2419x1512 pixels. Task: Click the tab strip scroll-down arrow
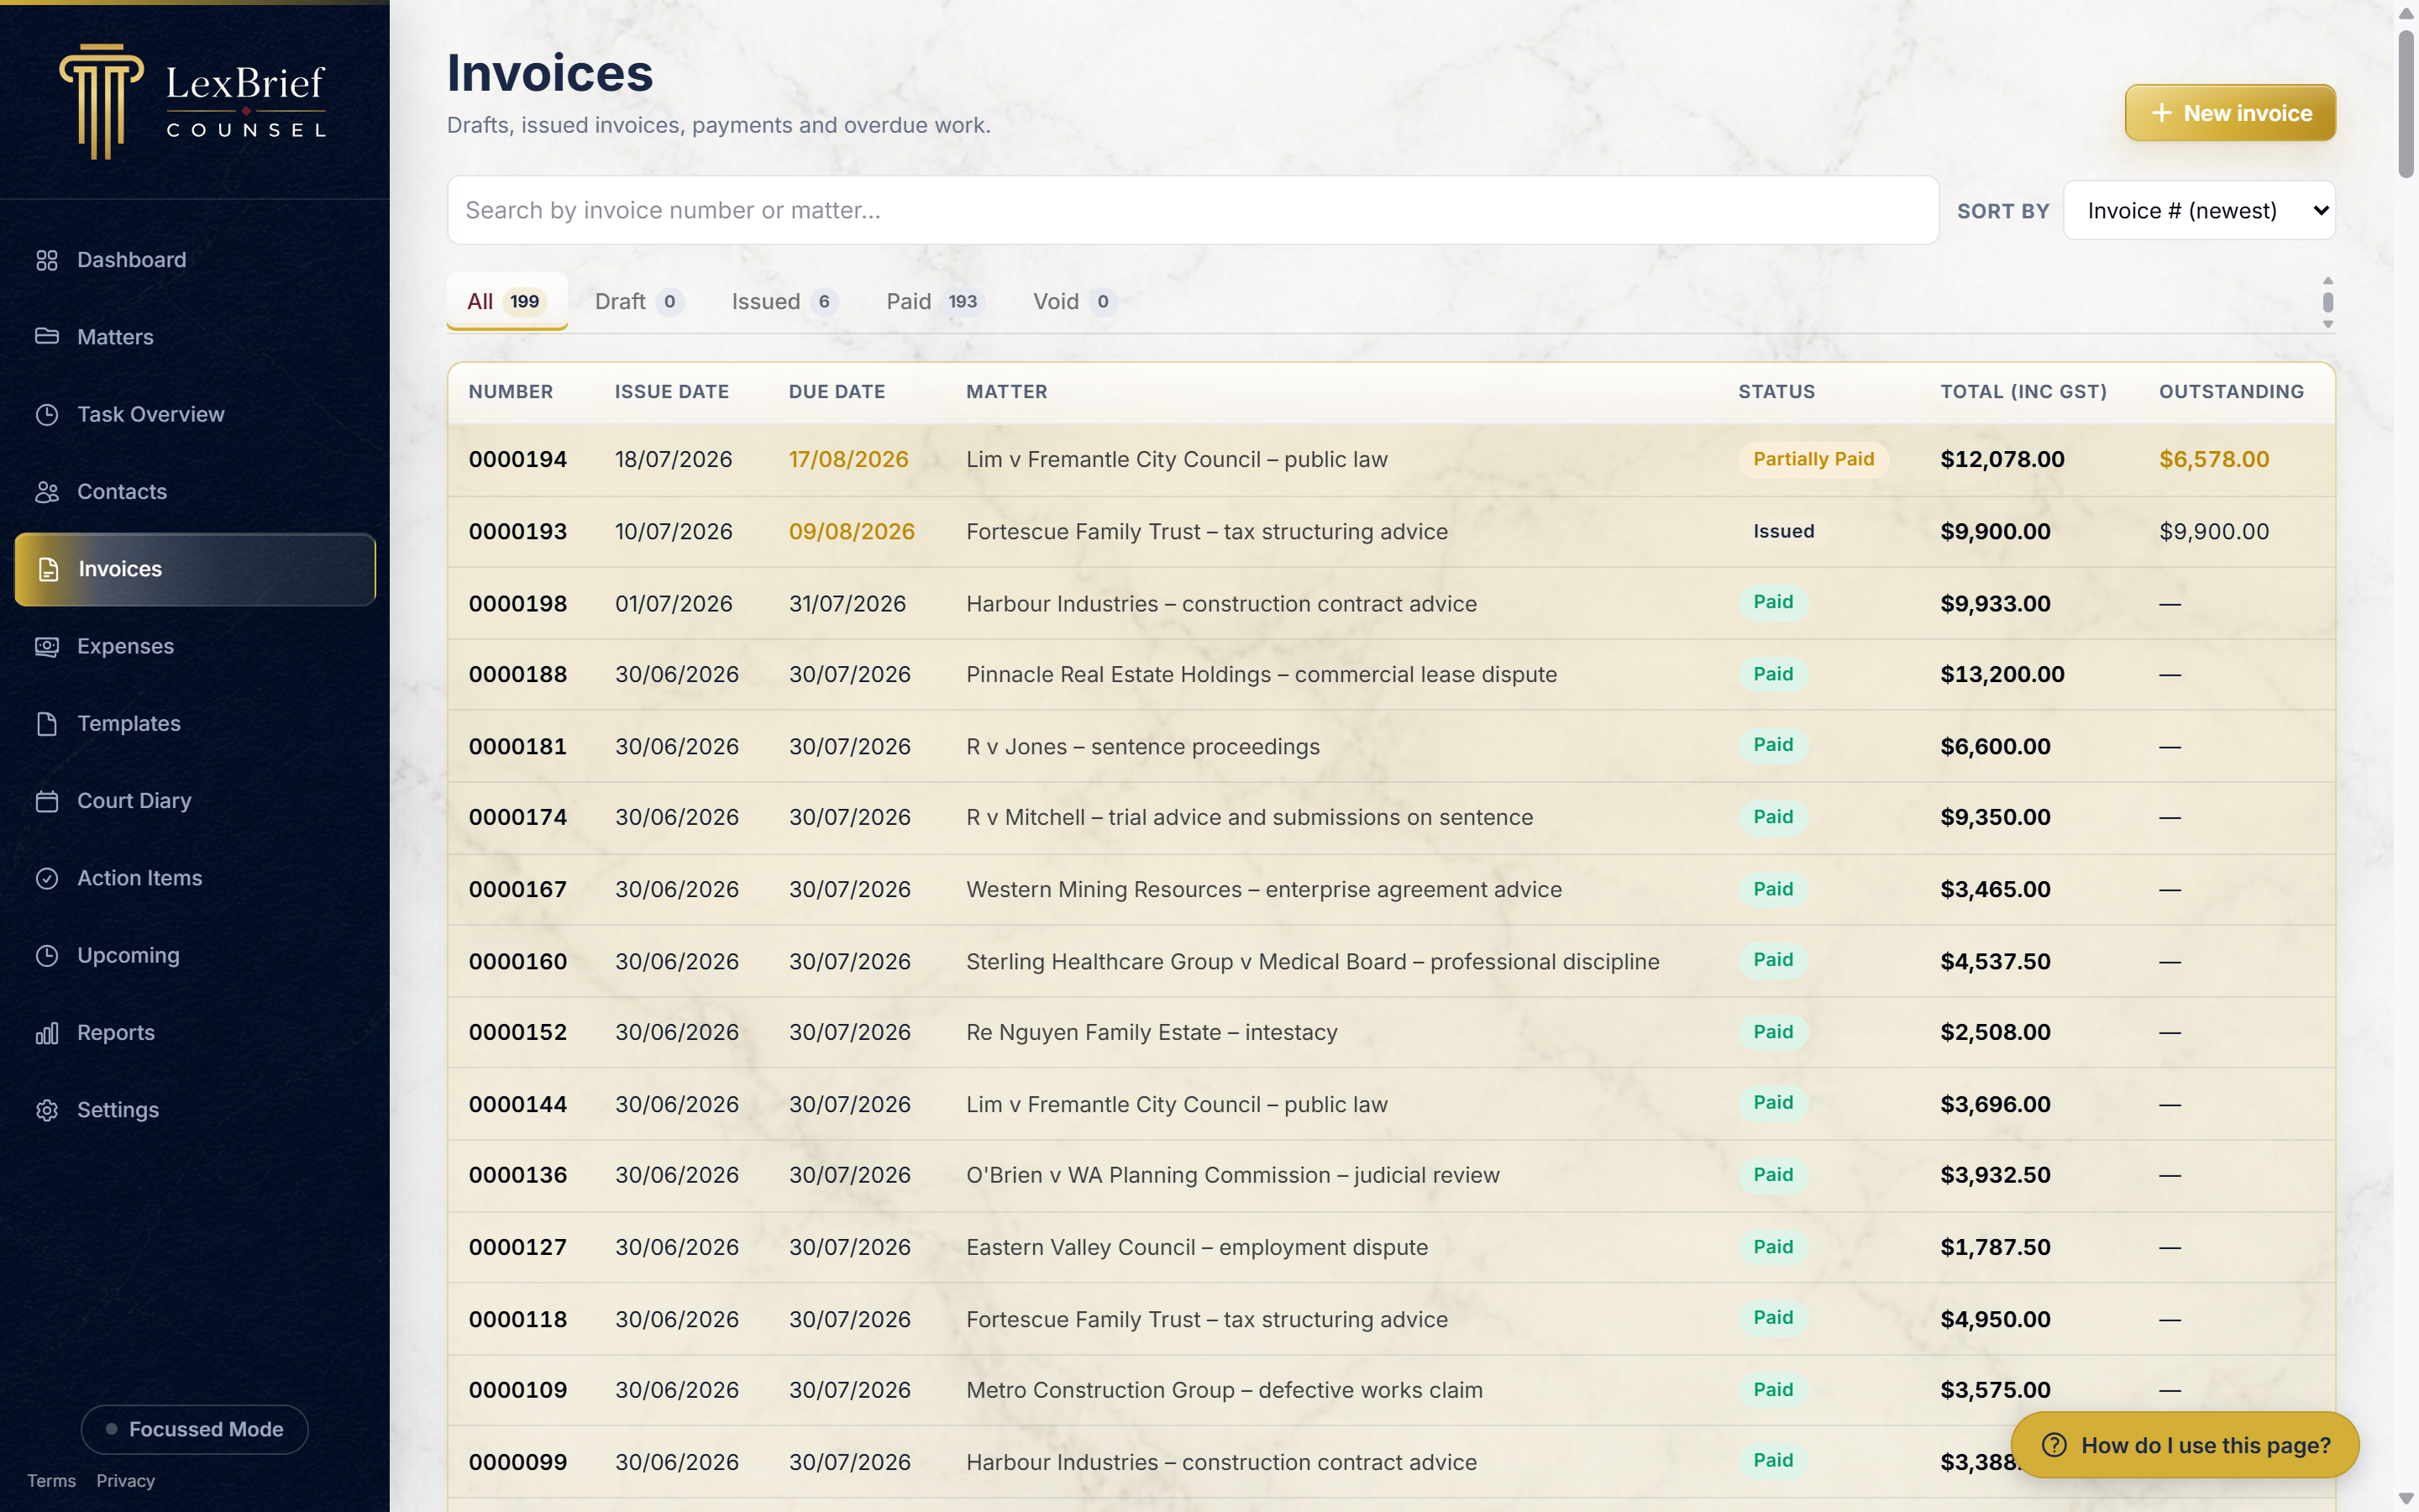[x=2328, y=324]
